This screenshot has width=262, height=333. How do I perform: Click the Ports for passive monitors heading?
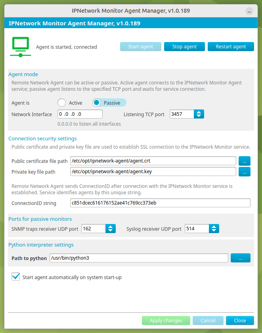(40, 219)
